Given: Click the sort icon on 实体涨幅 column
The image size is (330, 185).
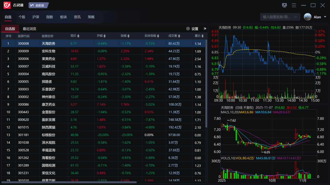Looking at the screenshot, I should [158, 36].
